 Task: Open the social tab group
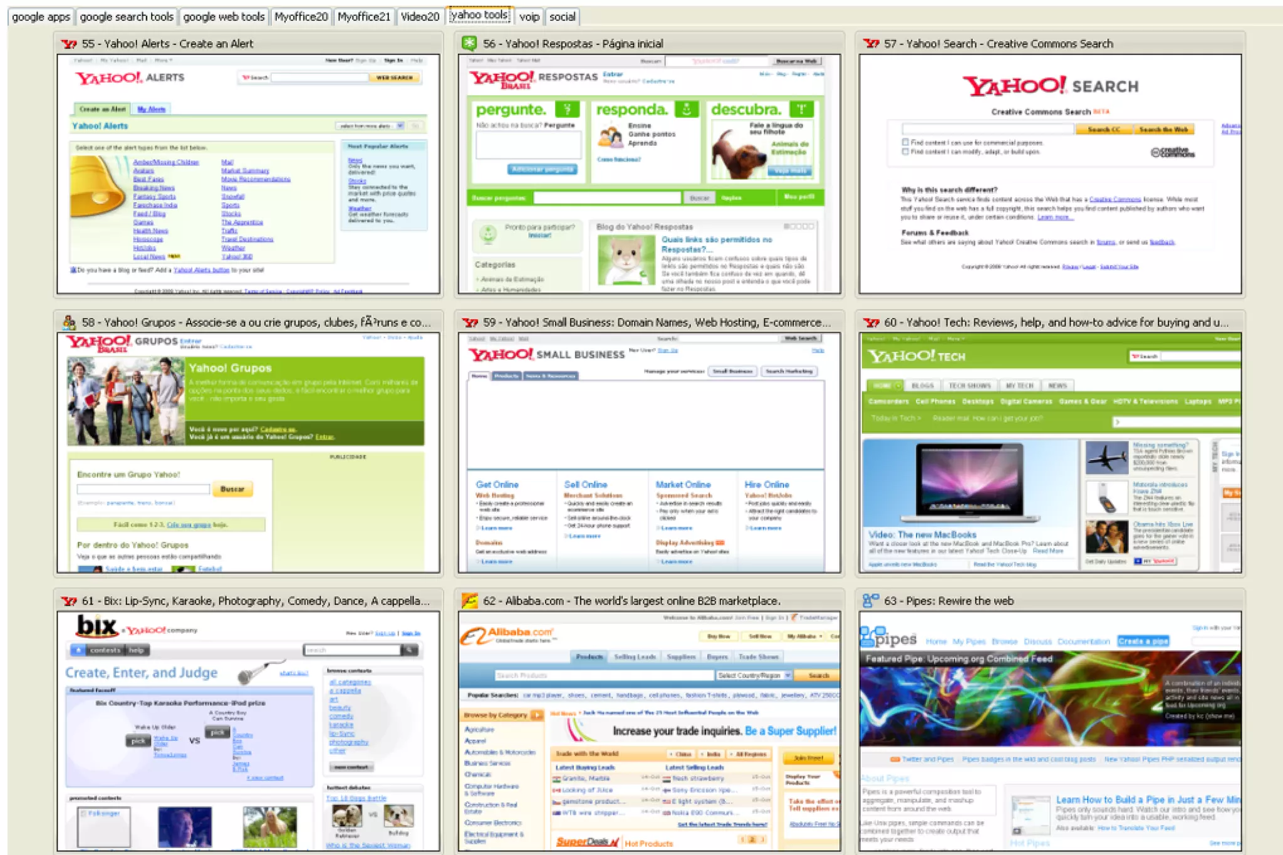point(562,17)
